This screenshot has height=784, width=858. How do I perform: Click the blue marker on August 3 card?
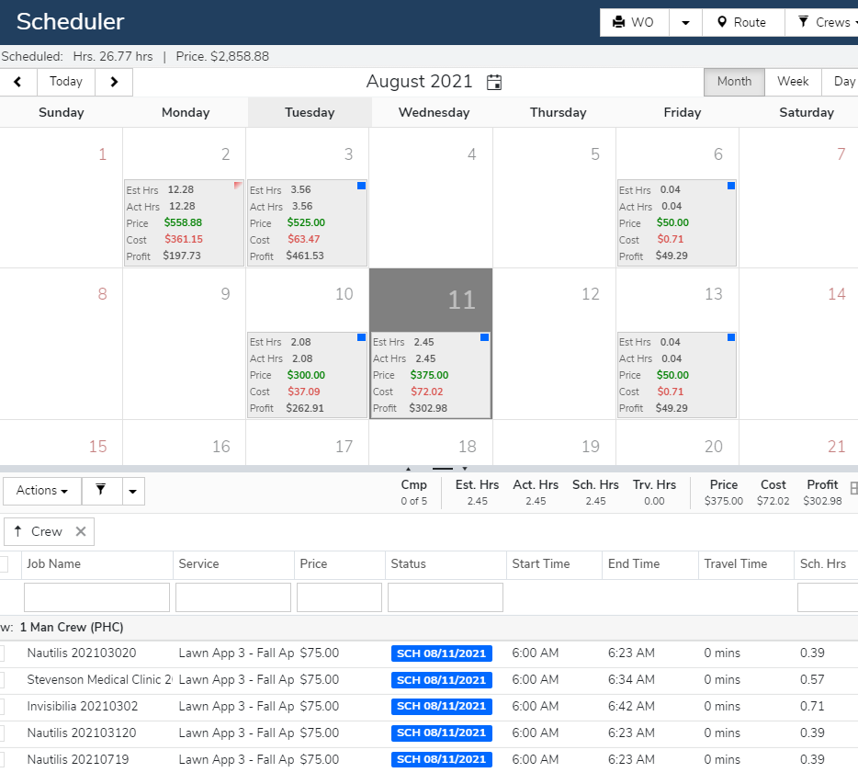pyautogui.click(x=361, y=186)
